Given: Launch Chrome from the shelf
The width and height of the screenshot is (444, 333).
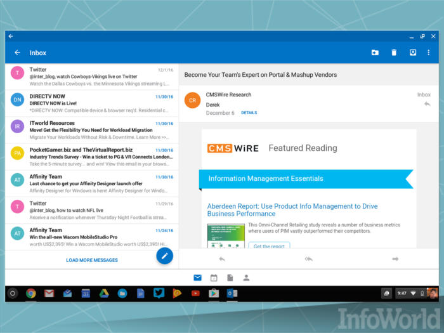Looking at the screenshot, I should tap(31, 293).
